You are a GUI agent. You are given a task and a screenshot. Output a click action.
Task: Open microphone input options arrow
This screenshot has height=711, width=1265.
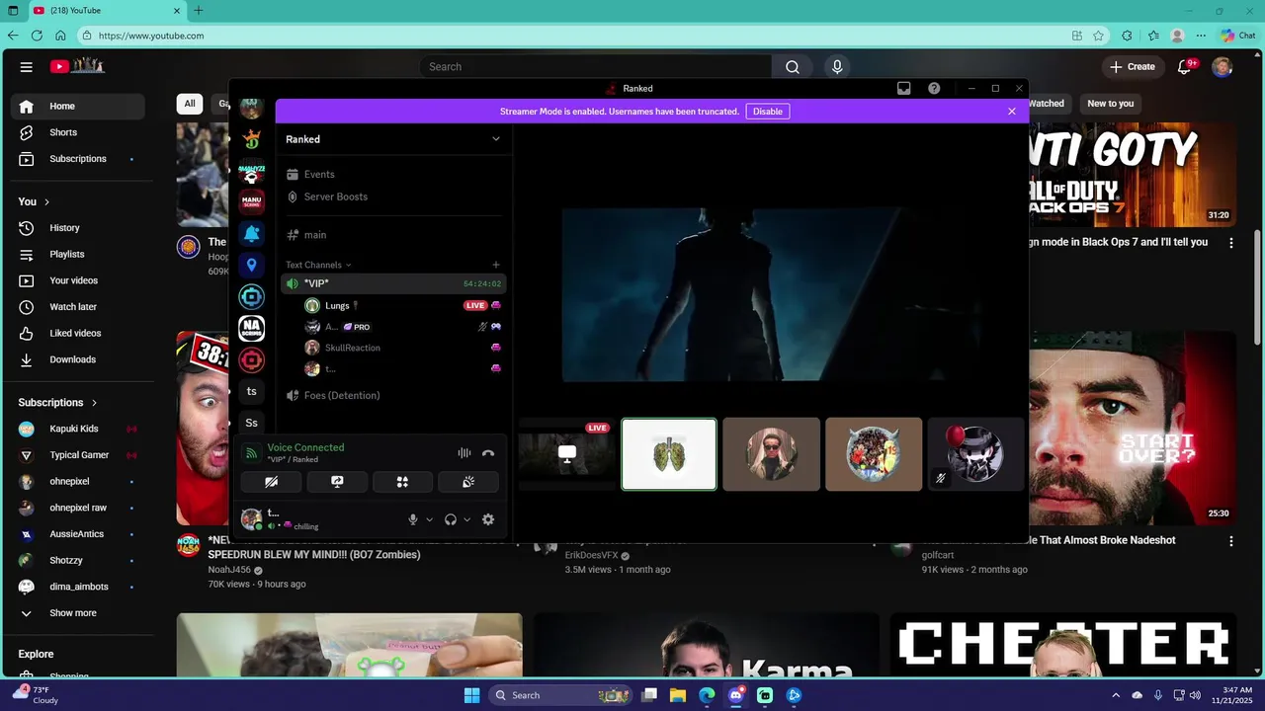(429, 519)
